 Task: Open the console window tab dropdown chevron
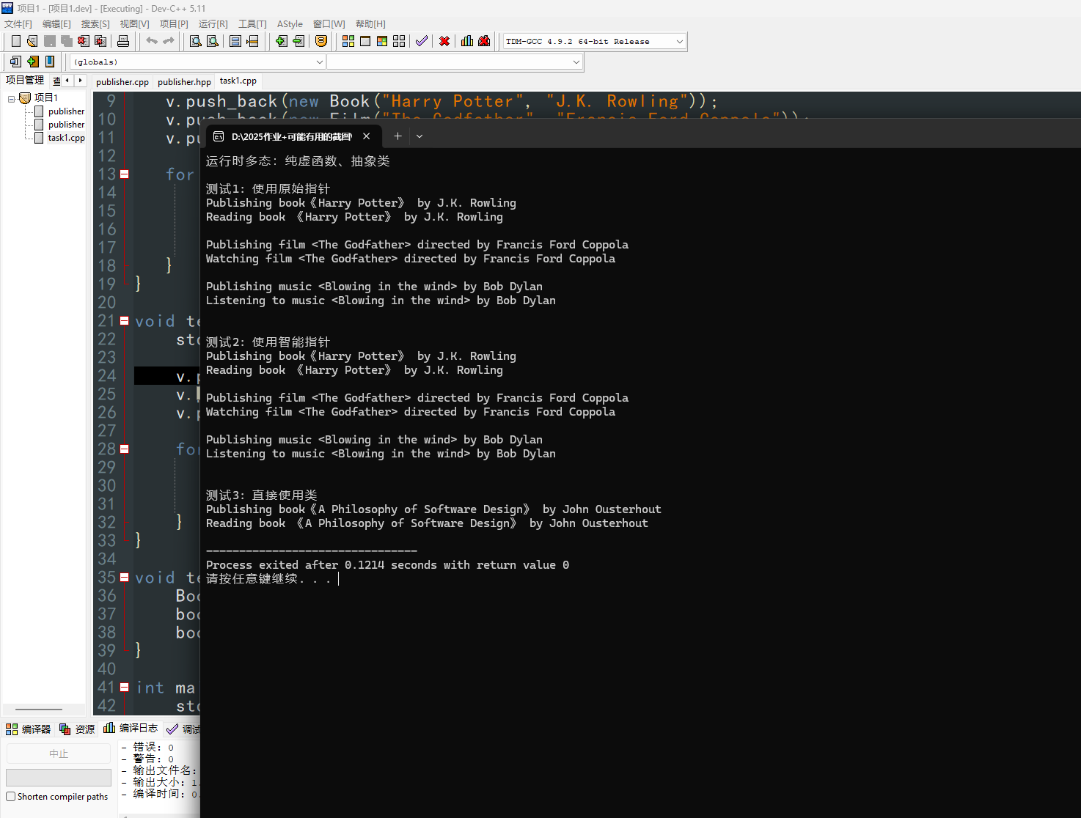pos(419,136)
